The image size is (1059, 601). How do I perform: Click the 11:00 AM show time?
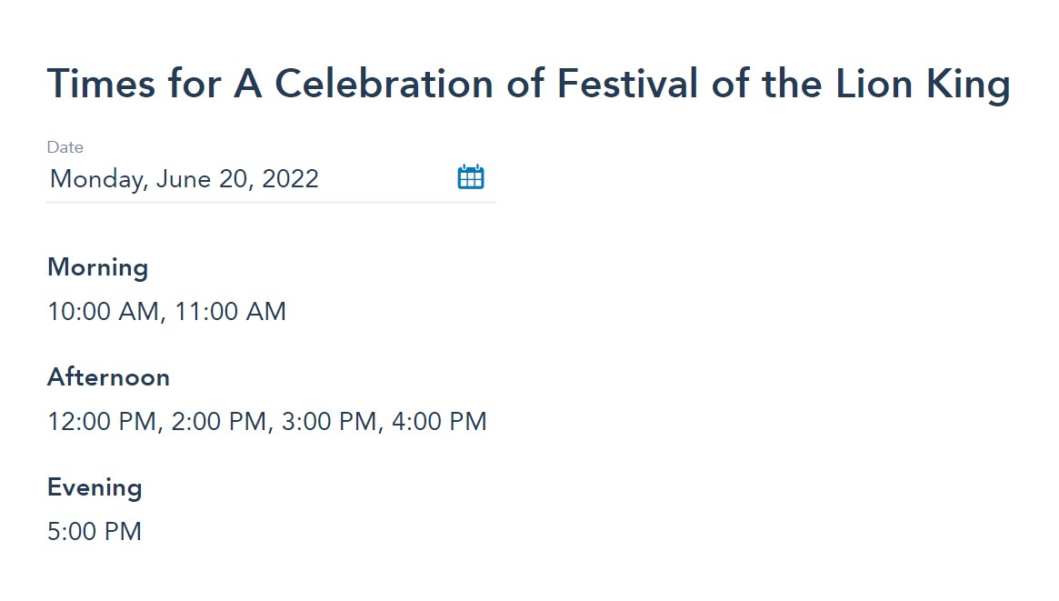point(230,311)
